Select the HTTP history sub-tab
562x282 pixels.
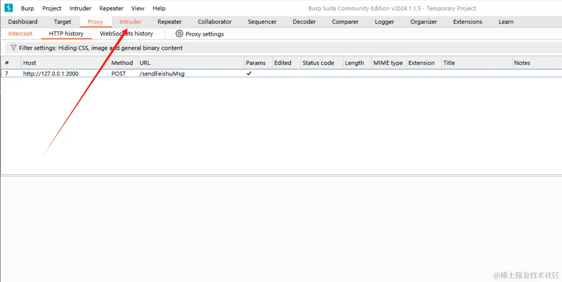pos(66,34)
